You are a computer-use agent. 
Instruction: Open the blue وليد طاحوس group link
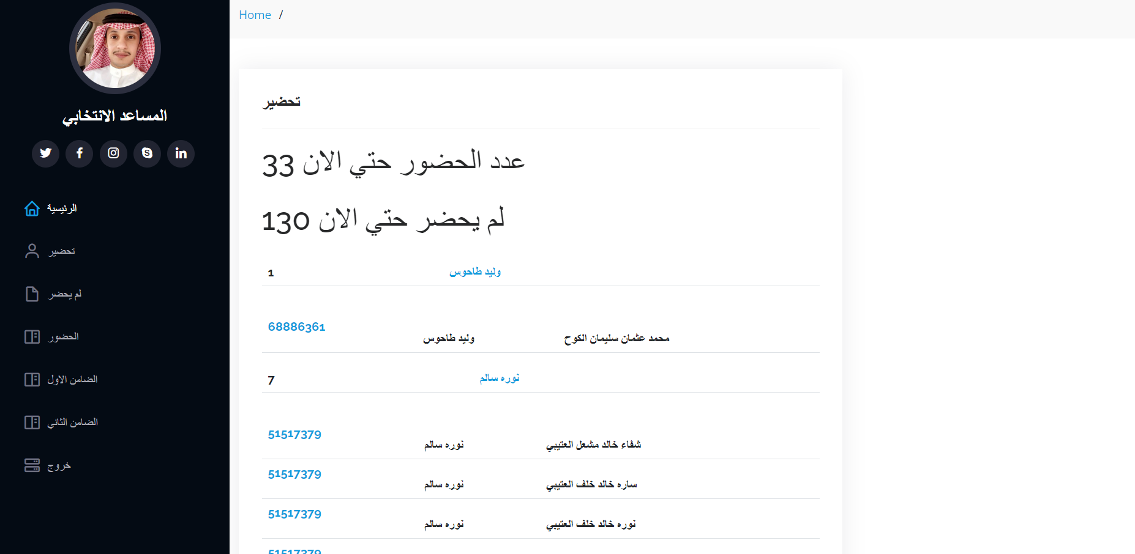[x=475, y=271]
